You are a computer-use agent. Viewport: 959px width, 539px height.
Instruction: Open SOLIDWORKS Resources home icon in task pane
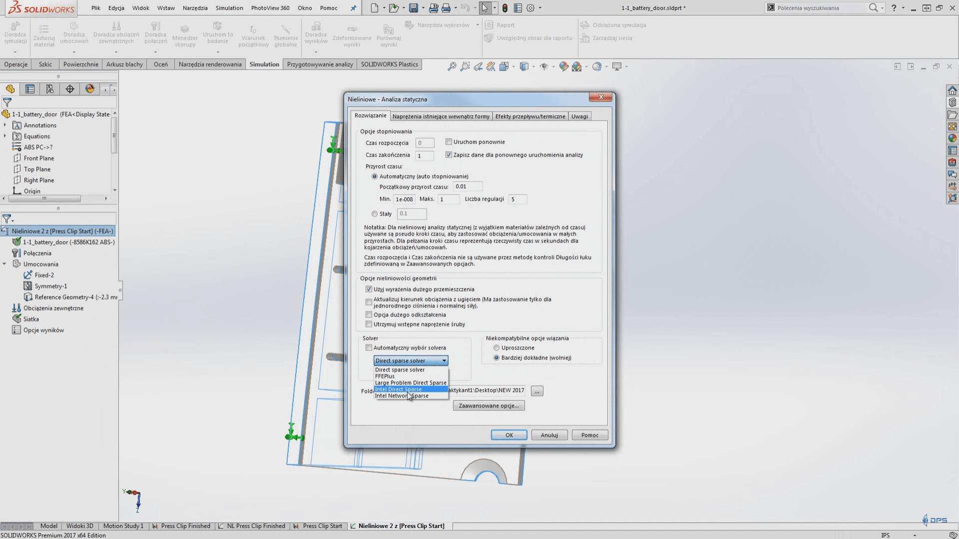952,90
